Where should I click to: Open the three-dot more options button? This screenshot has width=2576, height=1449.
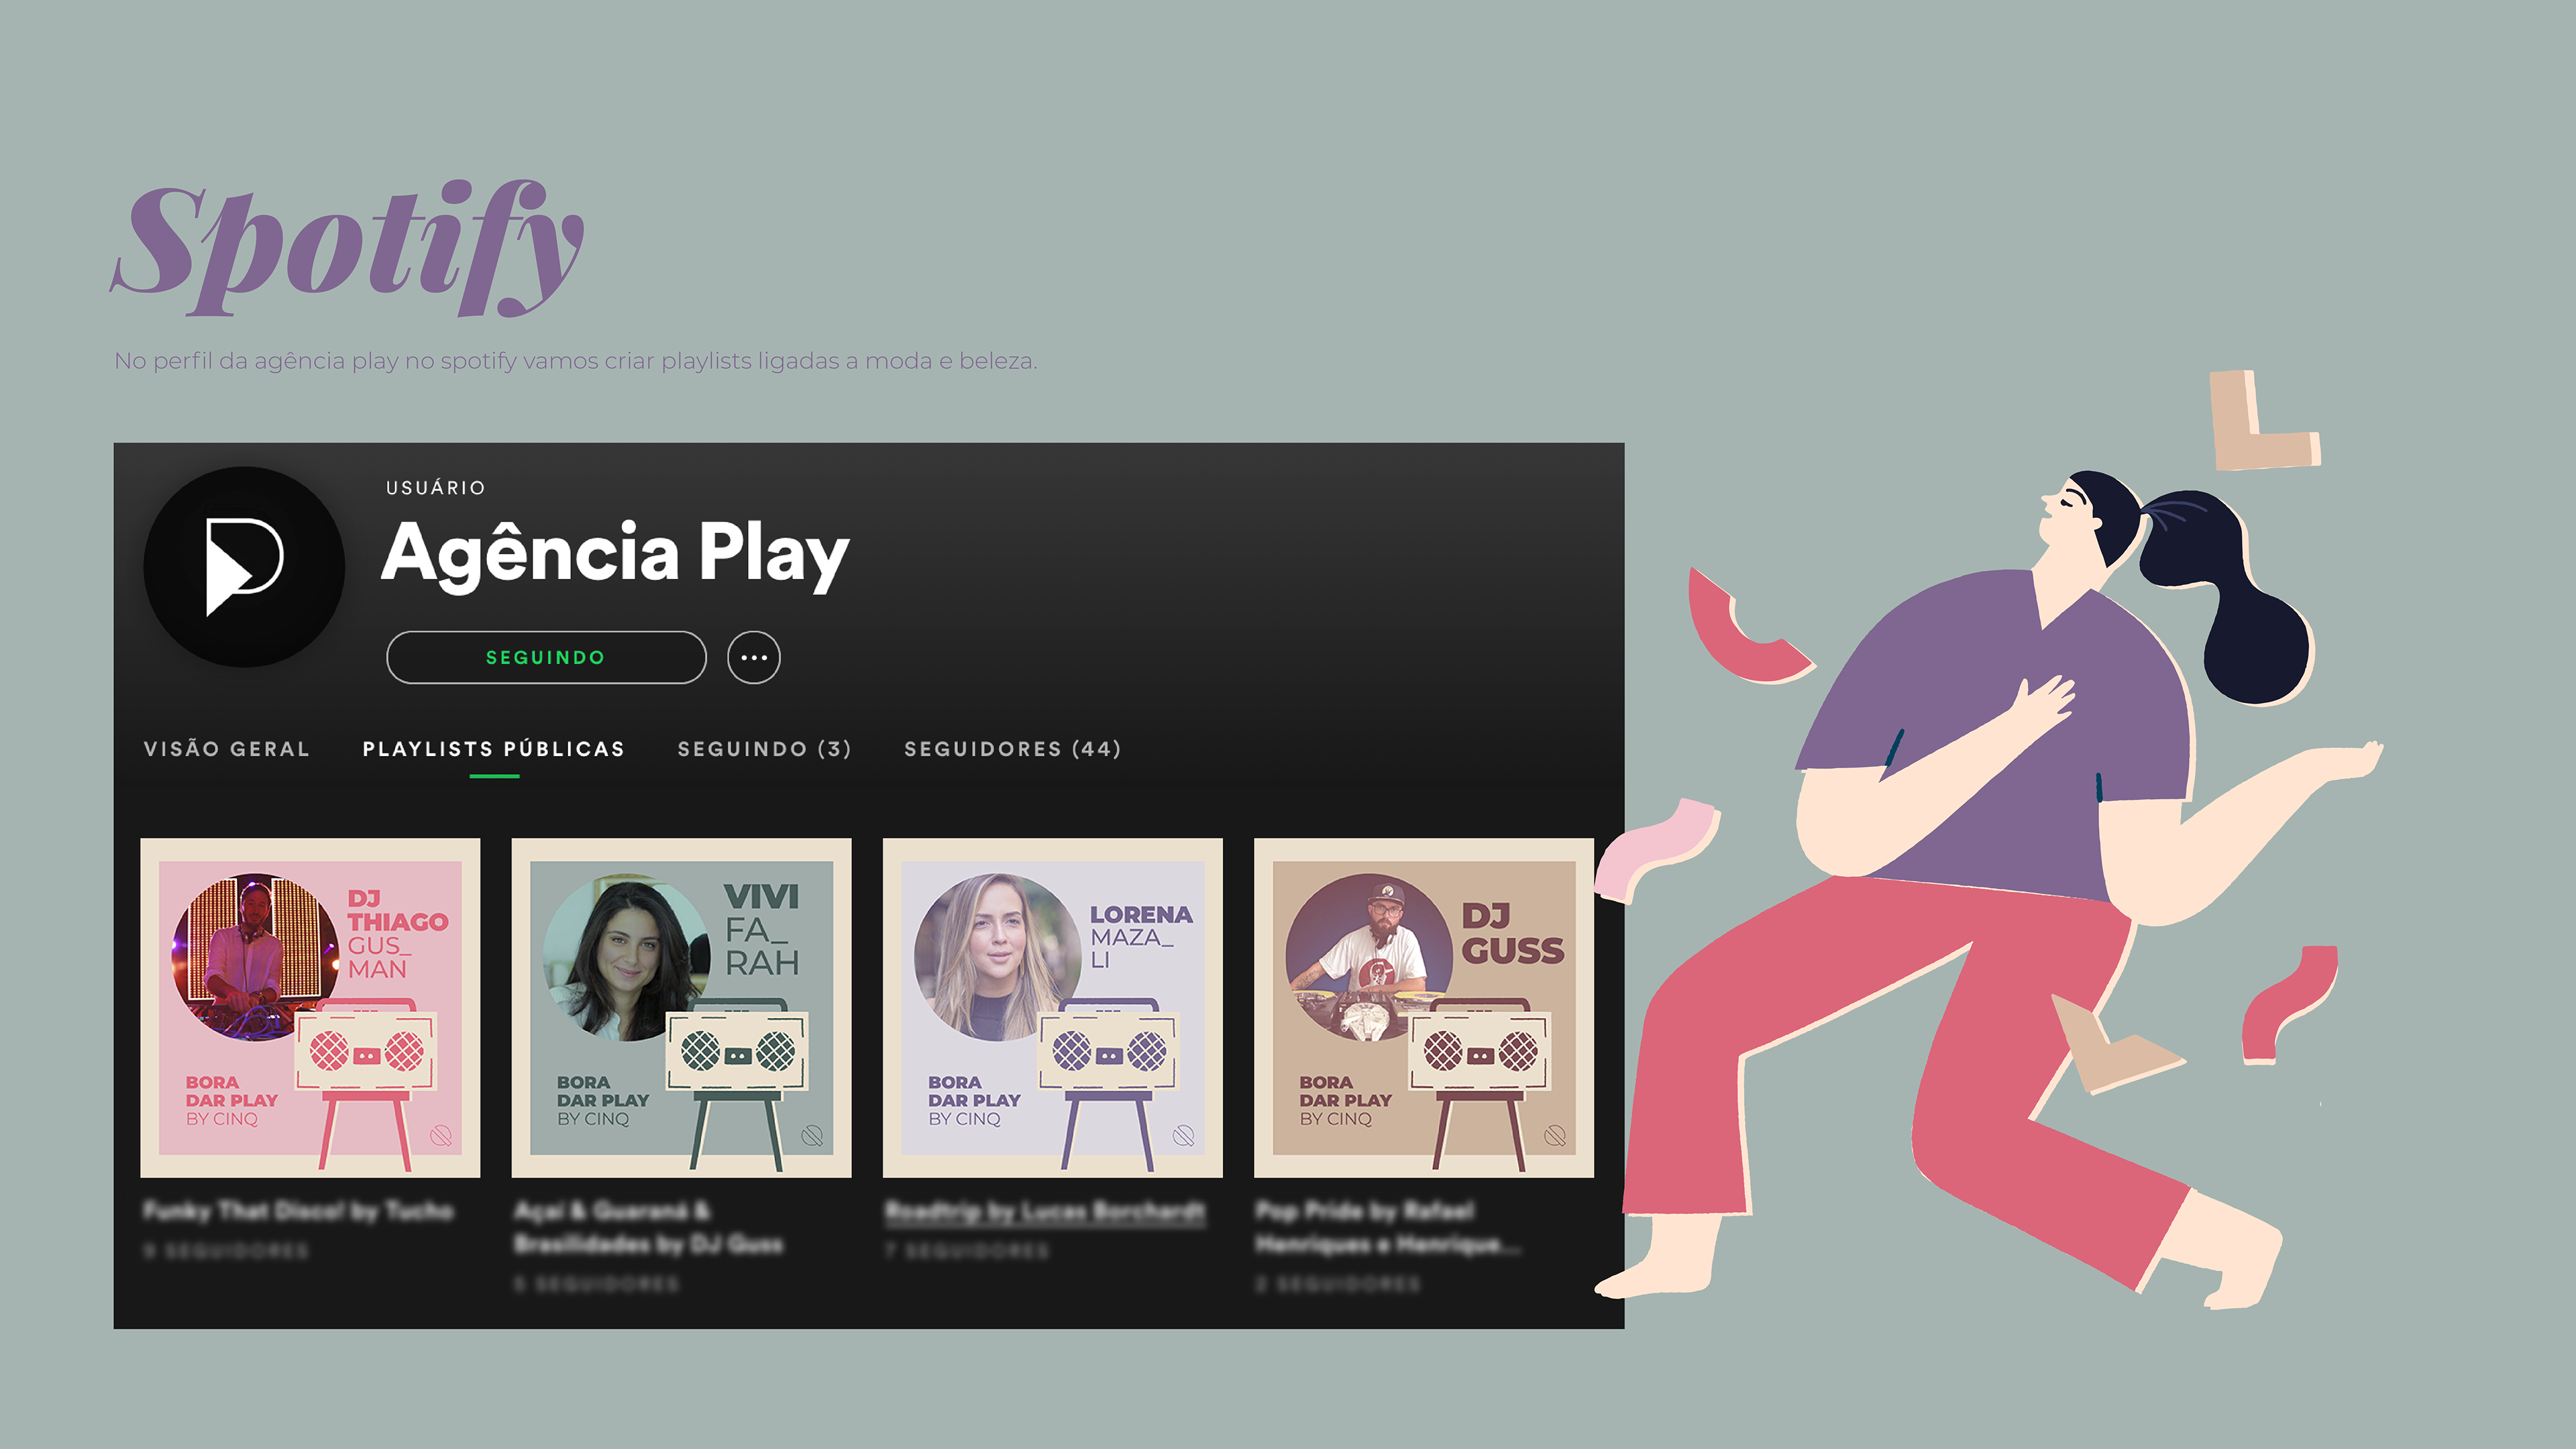(753, 657)
